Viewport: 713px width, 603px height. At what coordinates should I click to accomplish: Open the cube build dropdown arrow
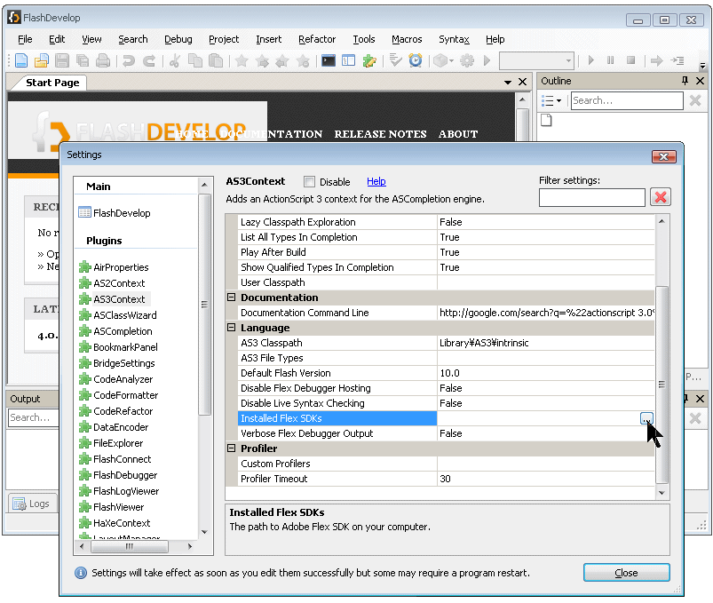[451, 60]
